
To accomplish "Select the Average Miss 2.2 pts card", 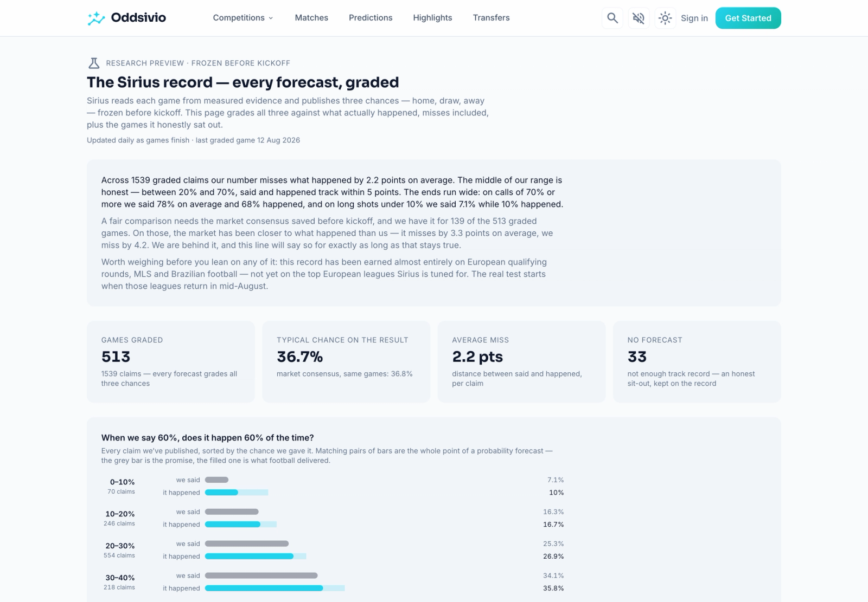I will coord(521,361).
